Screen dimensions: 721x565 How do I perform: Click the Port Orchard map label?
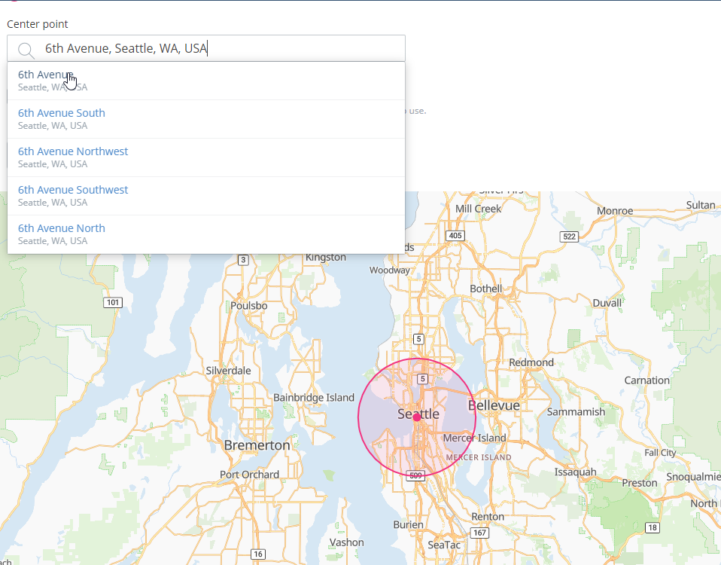(249, 475)
